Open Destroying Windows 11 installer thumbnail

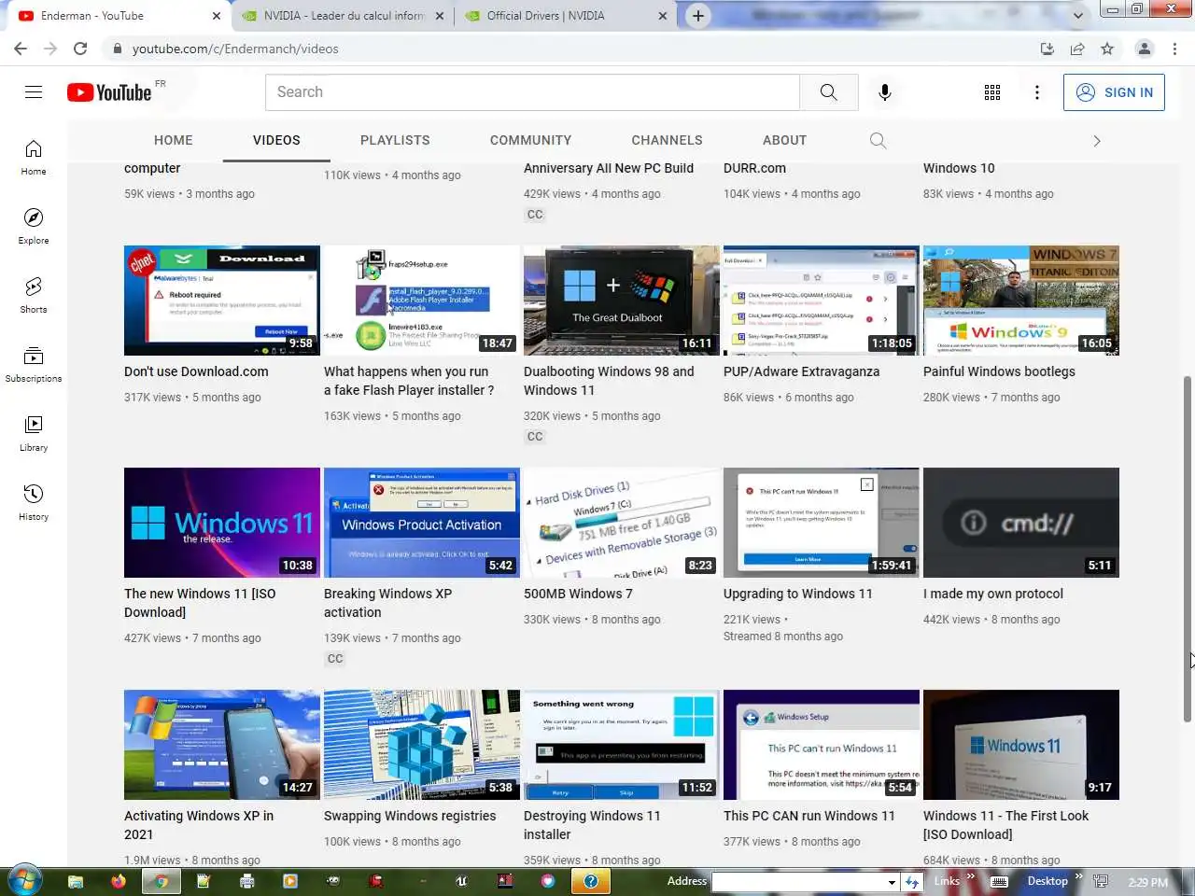622,745
